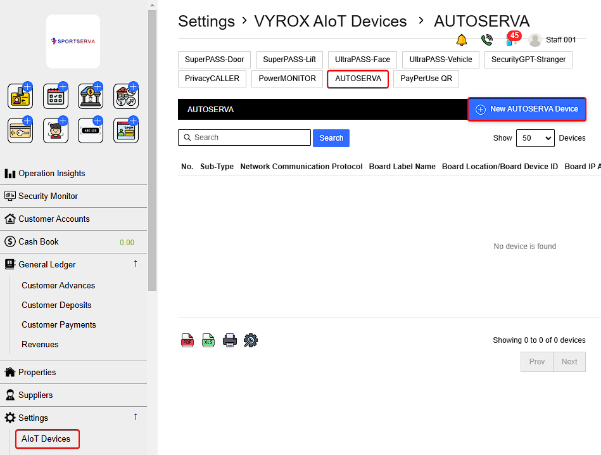Select the PayPerUse QR tab

tap(426, 79)
